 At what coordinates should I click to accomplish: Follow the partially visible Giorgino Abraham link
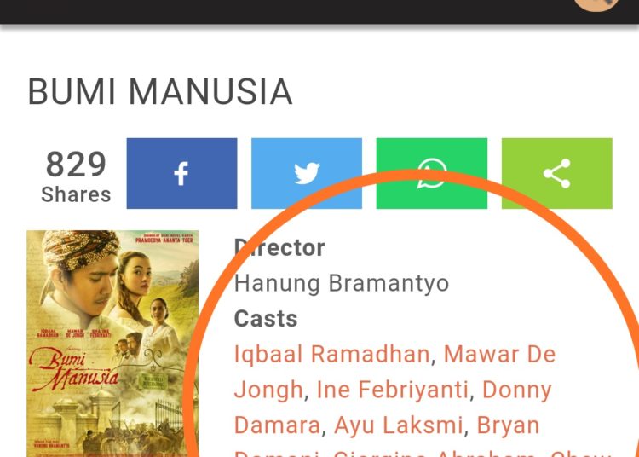click(434, 454)
